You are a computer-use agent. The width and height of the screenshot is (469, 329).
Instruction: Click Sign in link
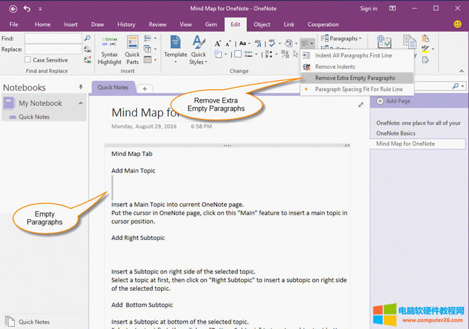click(368, 9)
